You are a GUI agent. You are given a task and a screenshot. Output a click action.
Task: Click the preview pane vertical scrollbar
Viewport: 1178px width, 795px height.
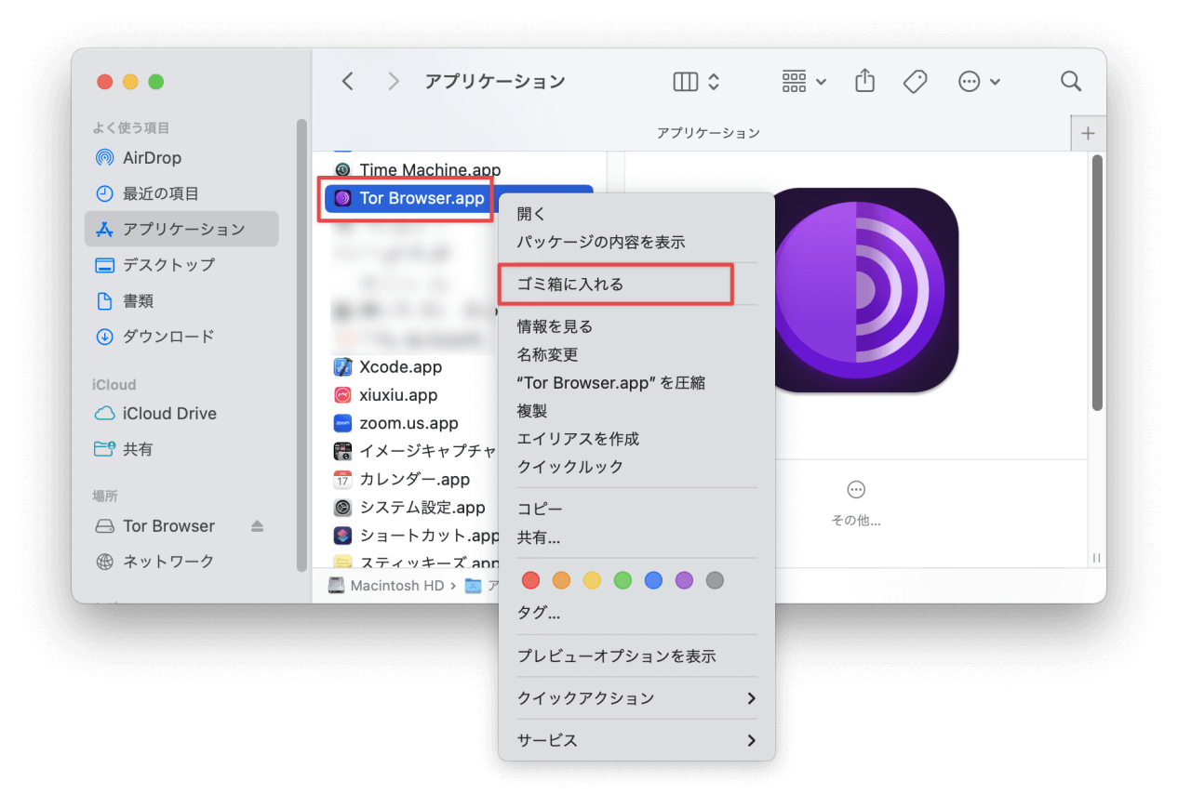coord(1097,284)
